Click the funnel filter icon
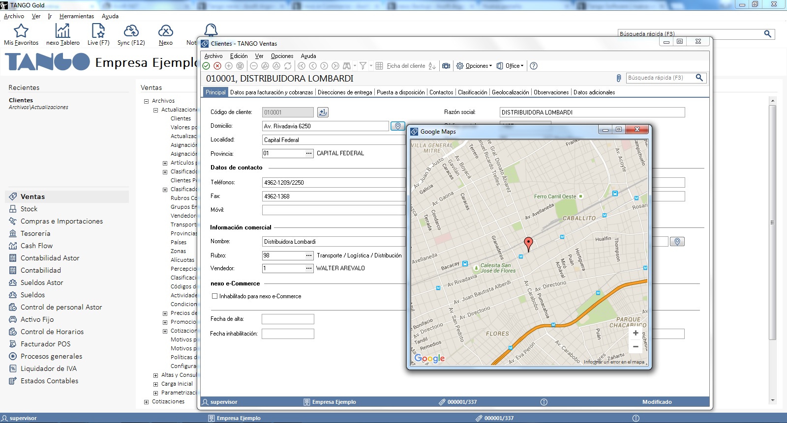 [x=363, y=66]
